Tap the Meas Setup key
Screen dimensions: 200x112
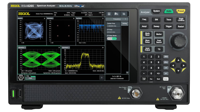(147, 41)
